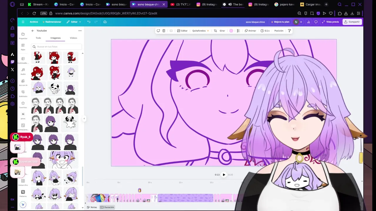Open Multimedia in the side panel
This screenshot has width=376, height=211.
coord(23,60)
